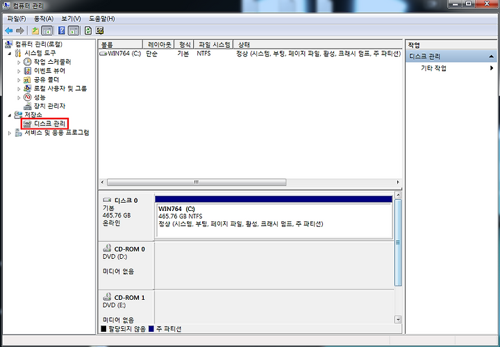
Task: Click the Refresh toolbar icon
Action: (x=88, y=31)
